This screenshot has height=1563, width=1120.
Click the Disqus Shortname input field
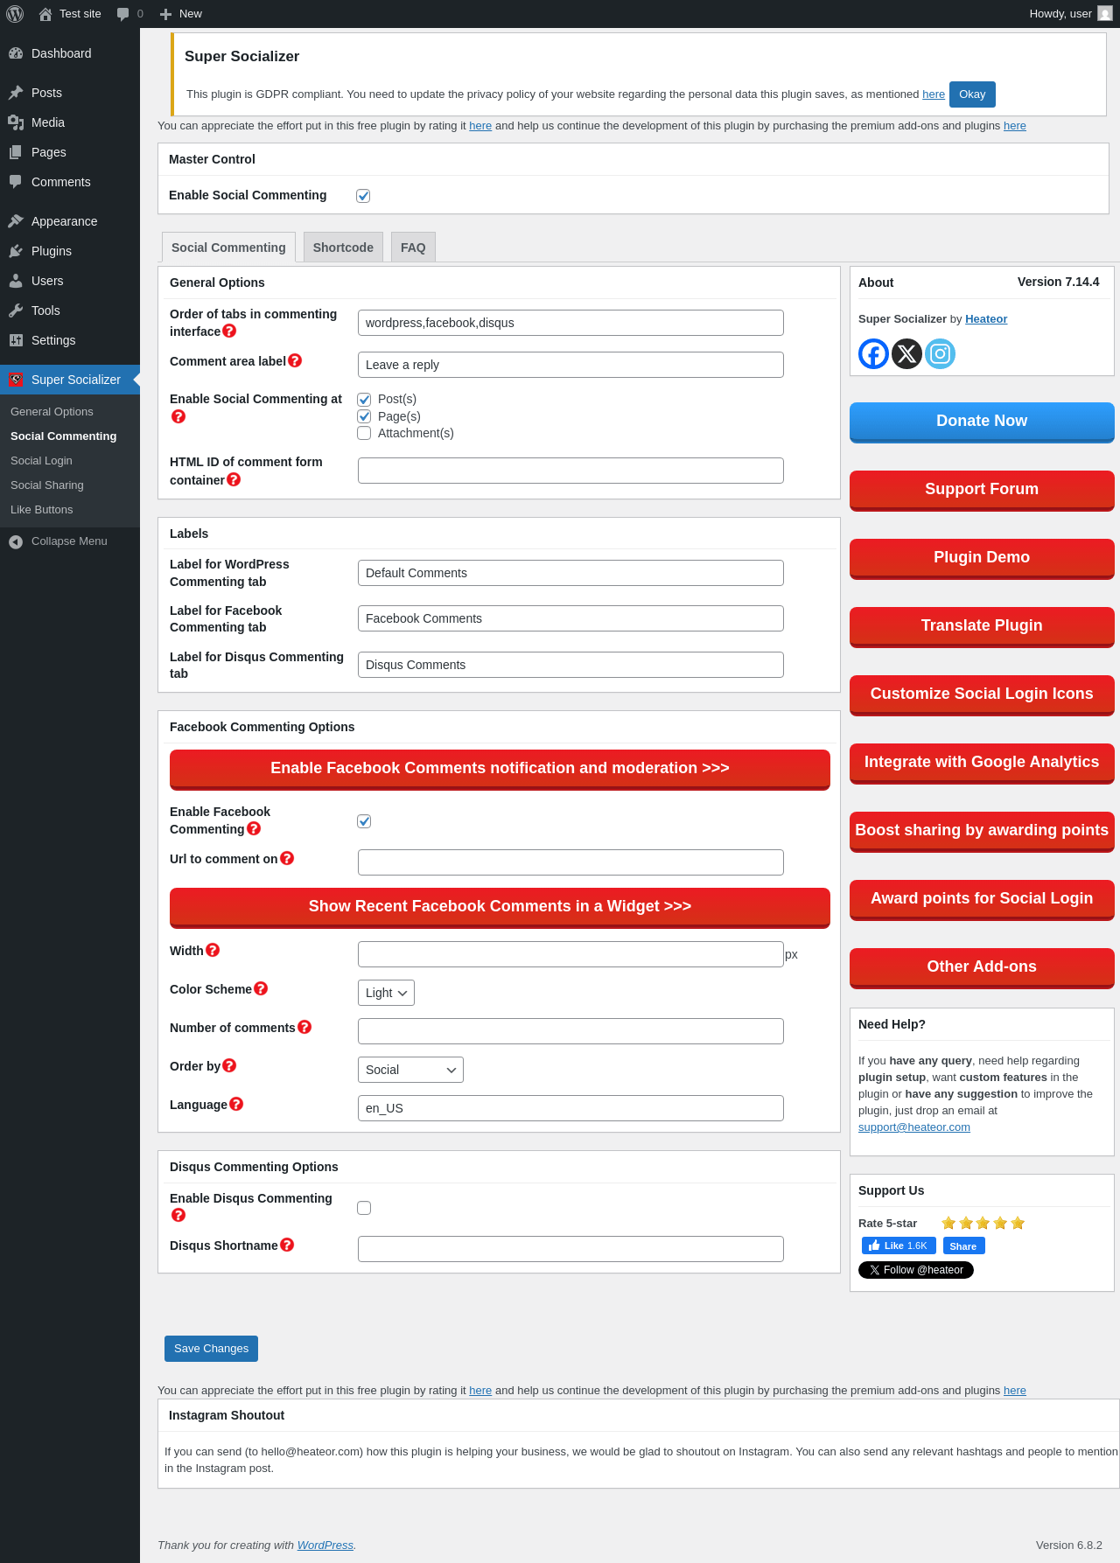(570, 1249)
